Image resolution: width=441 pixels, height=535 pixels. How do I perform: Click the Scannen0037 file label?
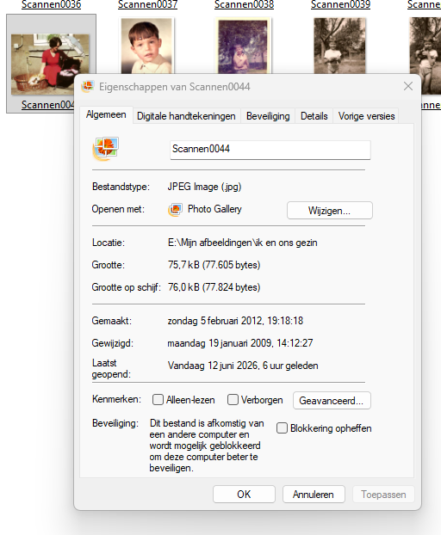point(147,4)
